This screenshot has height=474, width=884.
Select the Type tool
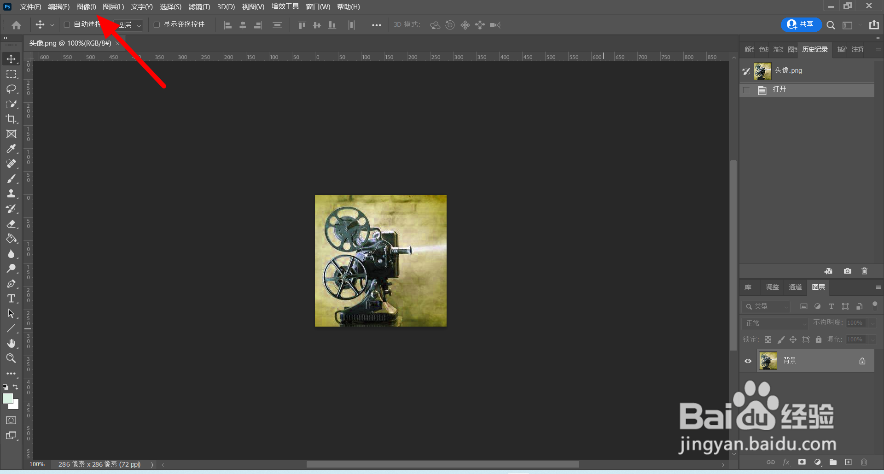point(11,298)
